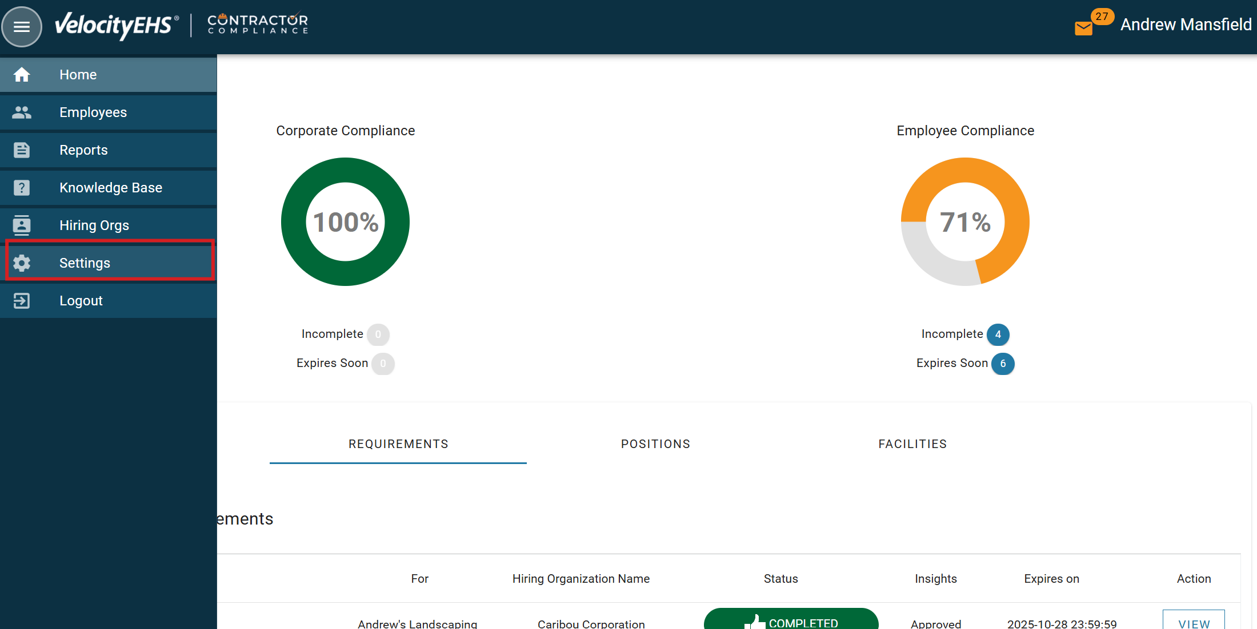Click the Completed status pill
Image resolution: width=1257 pixels, height=629 pixels.
pyautogui.click(x=791, y=621)
